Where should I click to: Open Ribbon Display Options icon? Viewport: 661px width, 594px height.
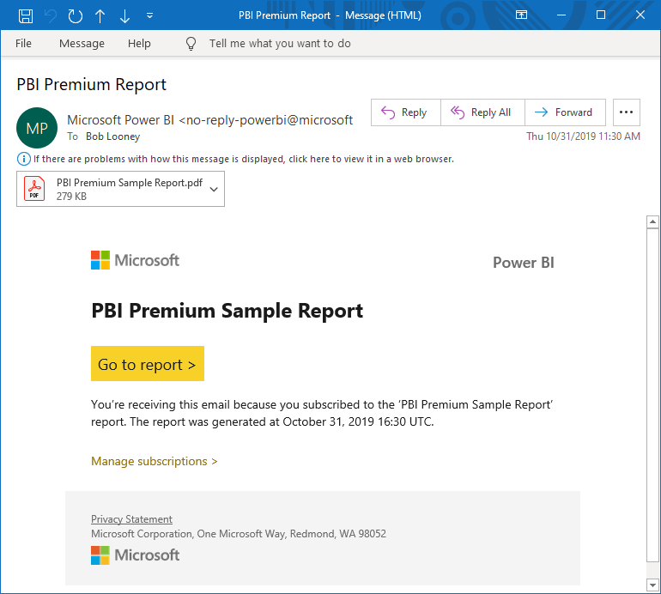click(521, 15)
